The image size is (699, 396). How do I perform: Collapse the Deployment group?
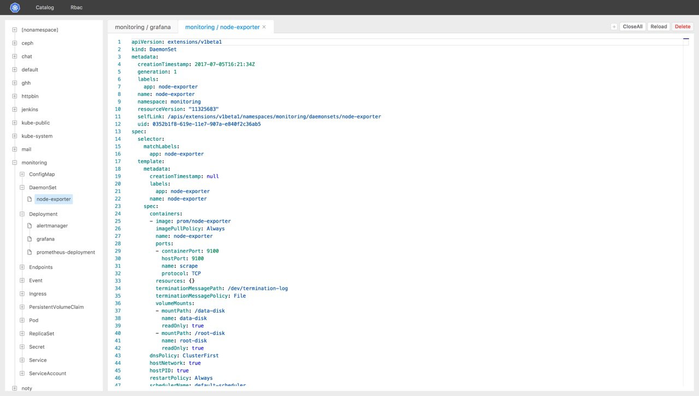[x=22, y=214]
